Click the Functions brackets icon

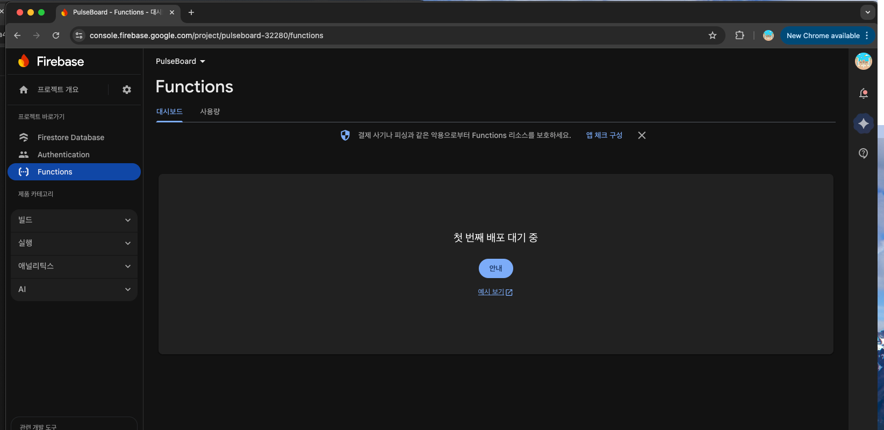(x=24, y=172)
